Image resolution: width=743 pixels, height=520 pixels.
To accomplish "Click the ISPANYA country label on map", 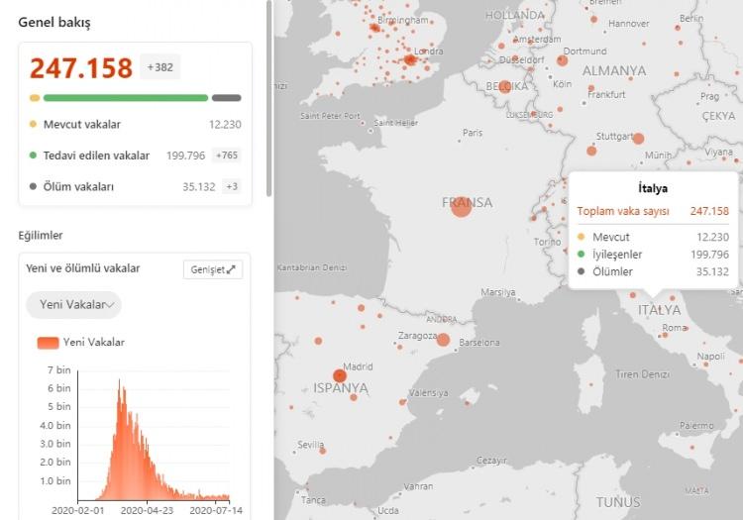I will (341, 388).
